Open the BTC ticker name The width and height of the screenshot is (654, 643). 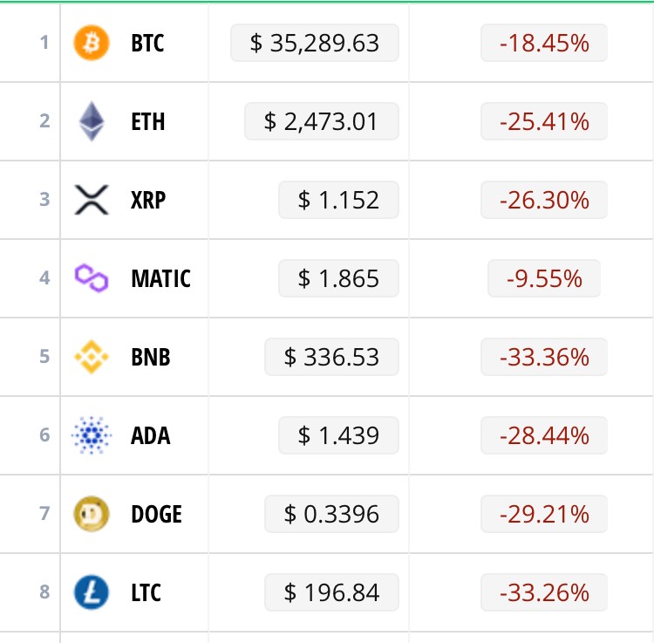coord(147,43)
